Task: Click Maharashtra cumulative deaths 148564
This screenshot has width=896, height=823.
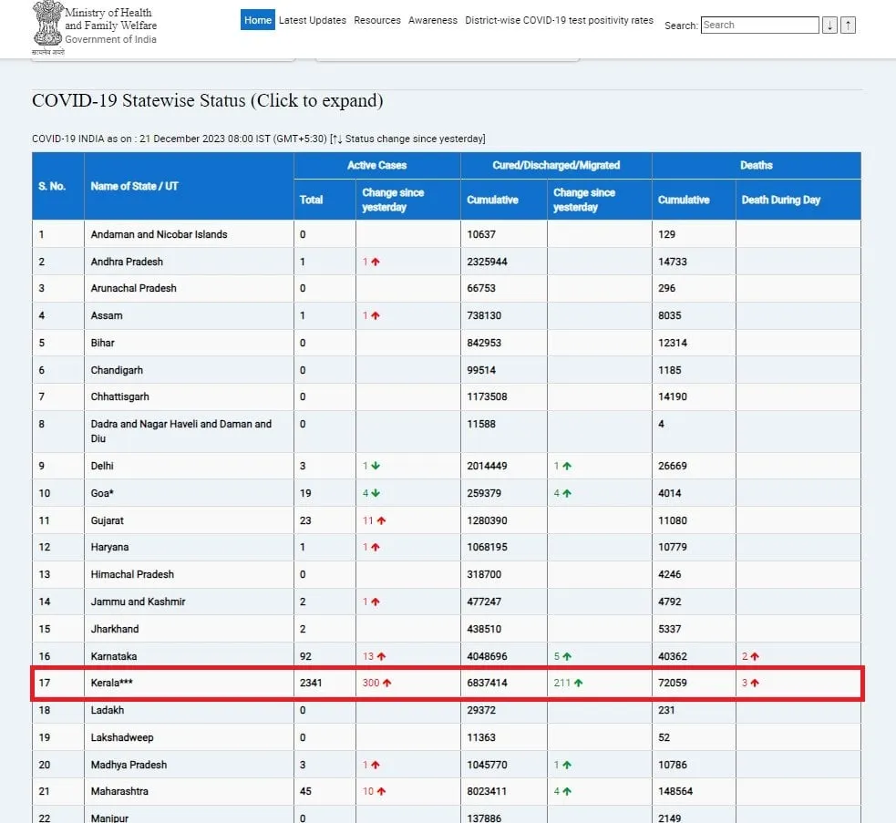Action: click(675, 792)
